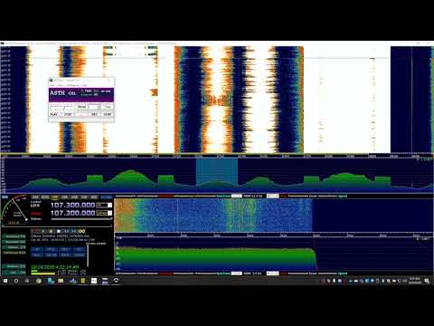The height and width of the screenshot is (326, 434).
Task: Open the Windows Start menu
Action: click(x=5, y=281)
